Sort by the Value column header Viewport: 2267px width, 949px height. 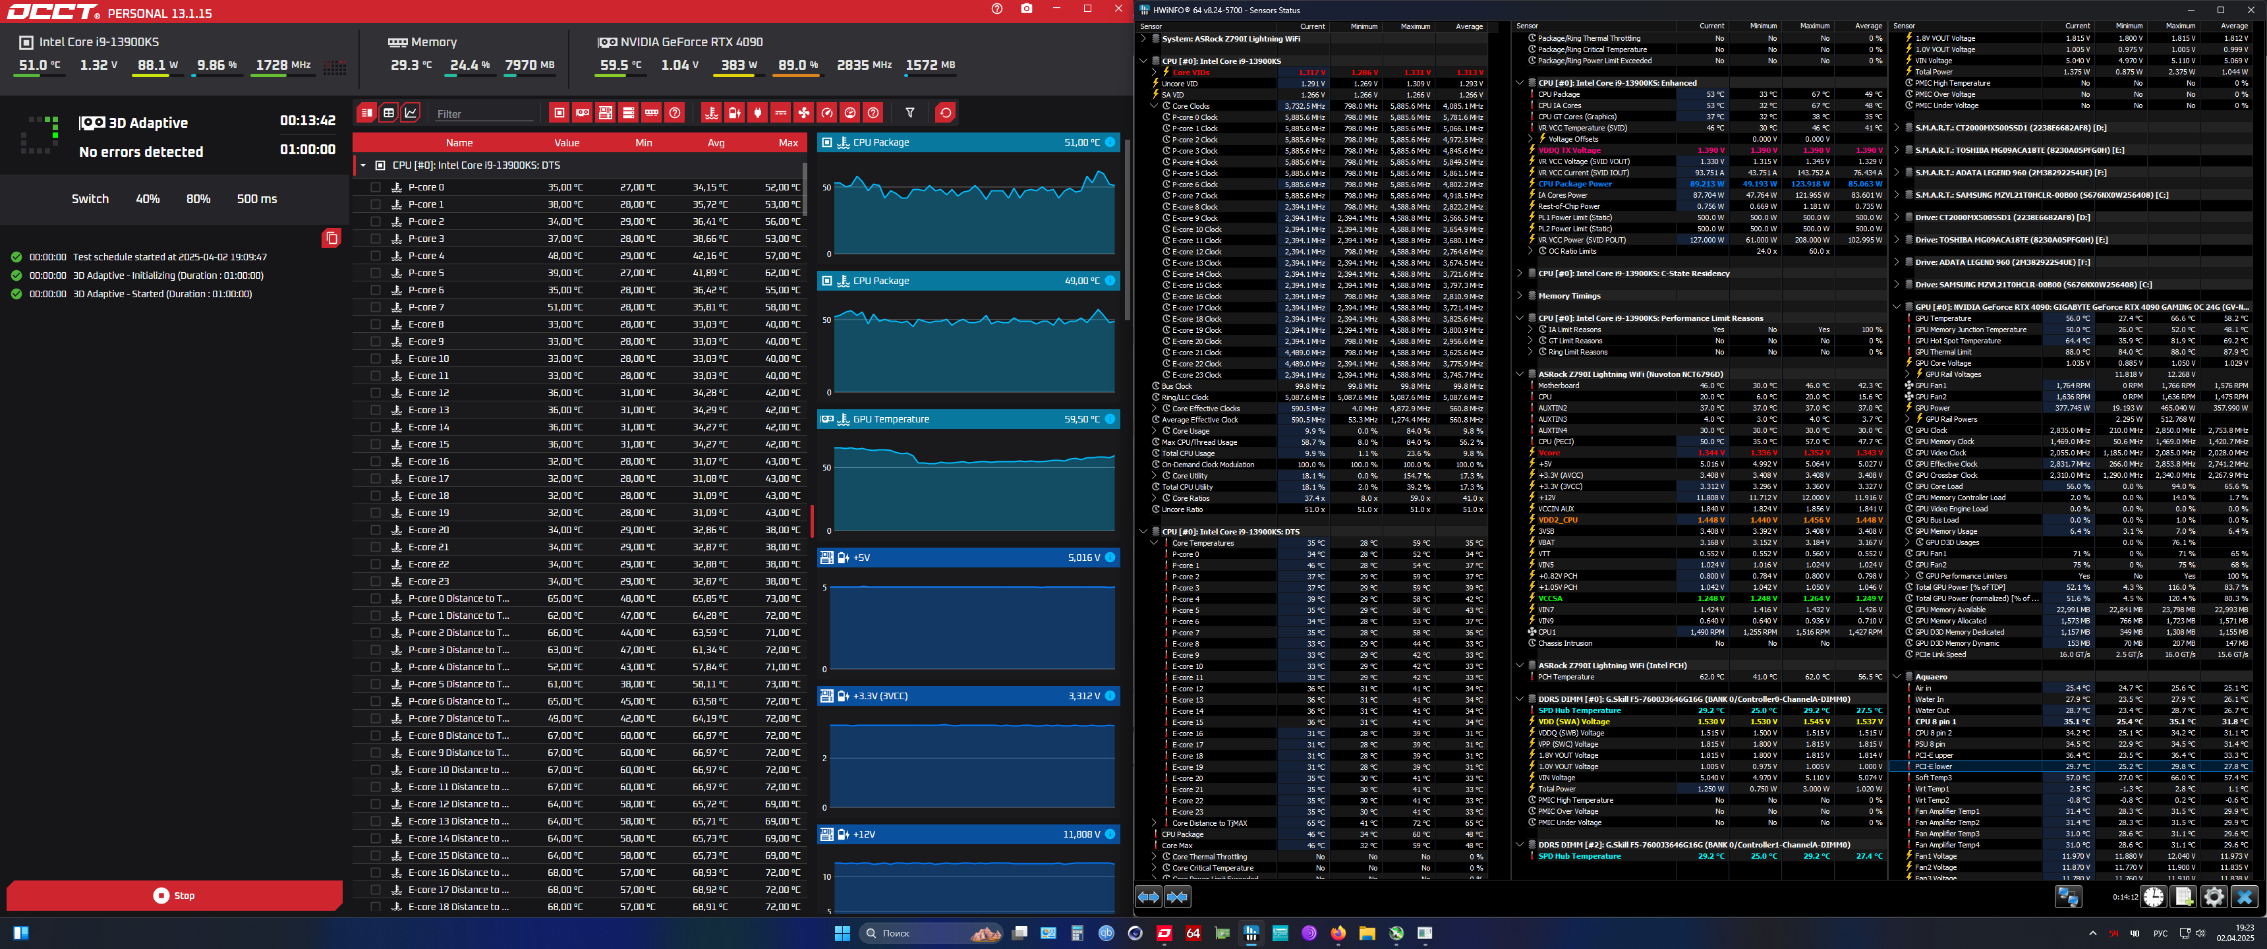[x=567, y=142]
